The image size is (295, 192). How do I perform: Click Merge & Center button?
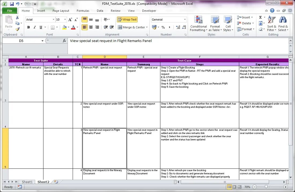(x=131, y=27)
